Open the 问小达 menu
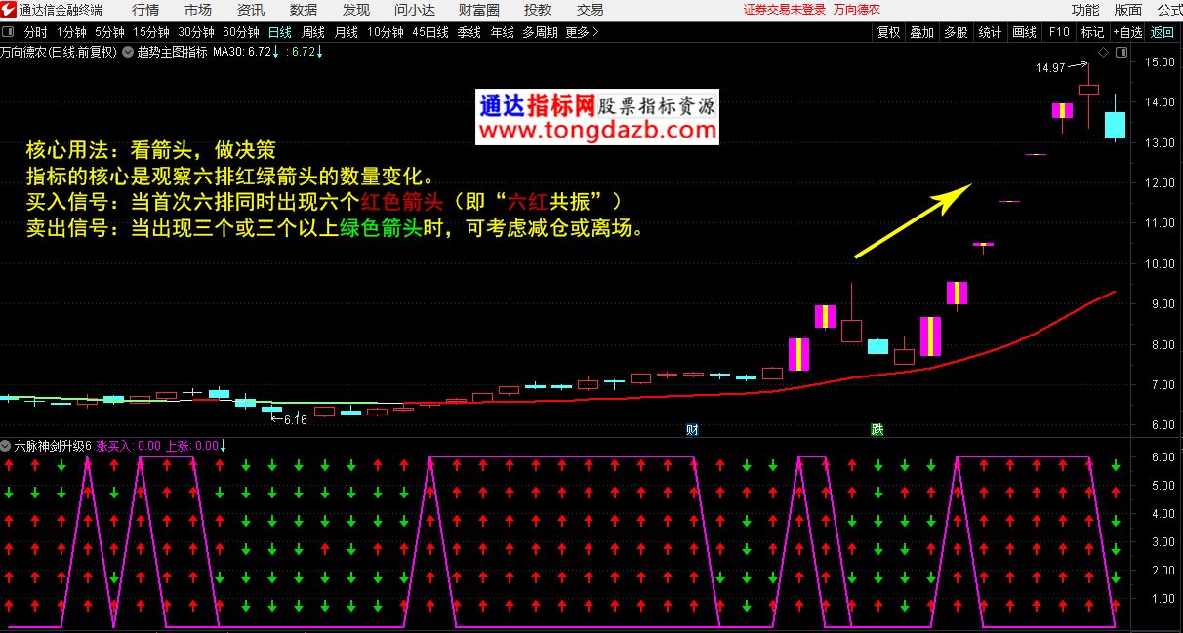Image resolution: width=1183 pixels, height=633 pixels. 415,10
